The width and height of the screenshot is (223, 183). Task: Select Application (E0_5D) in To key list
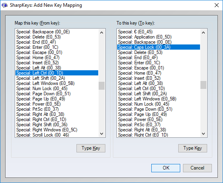point(158,37)
